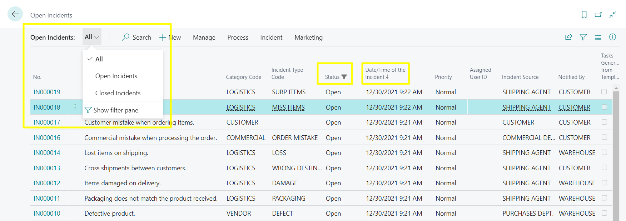
Task: Open incident IN000016
Action: point(47,138)
